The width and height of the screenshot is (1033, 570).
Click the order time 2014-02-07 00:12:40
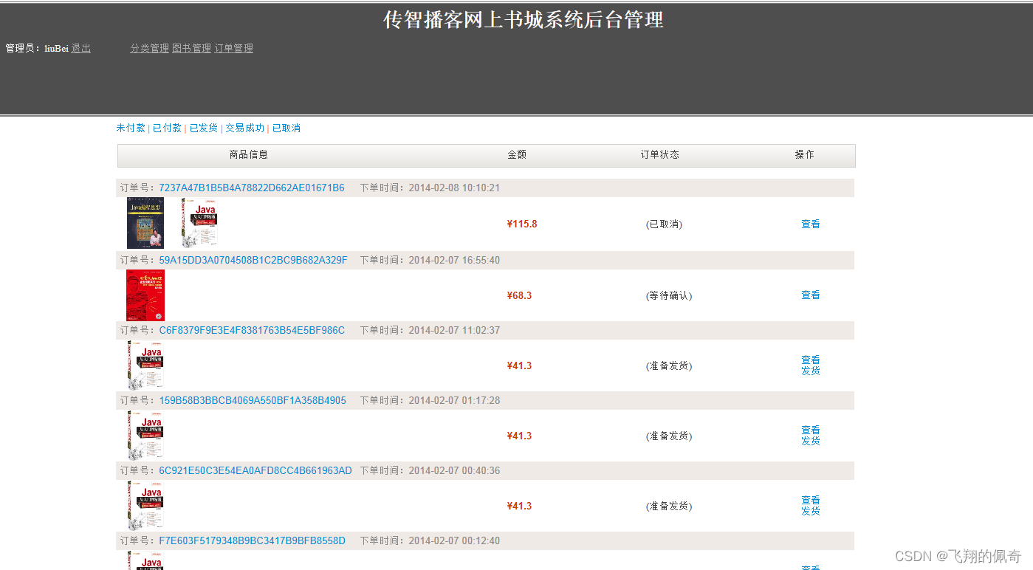tap(454, 540)
